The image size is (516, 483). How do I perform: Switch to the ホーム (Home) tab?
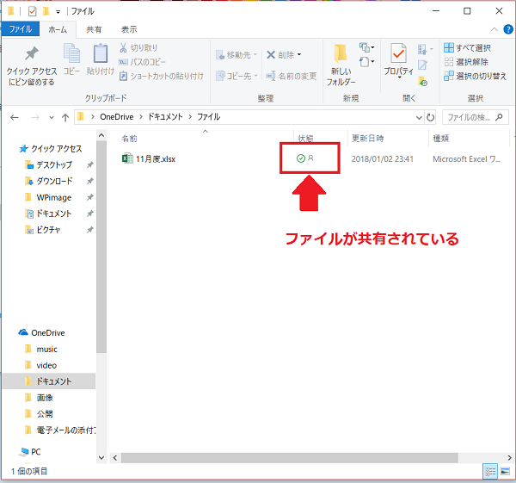pos(58,29)
